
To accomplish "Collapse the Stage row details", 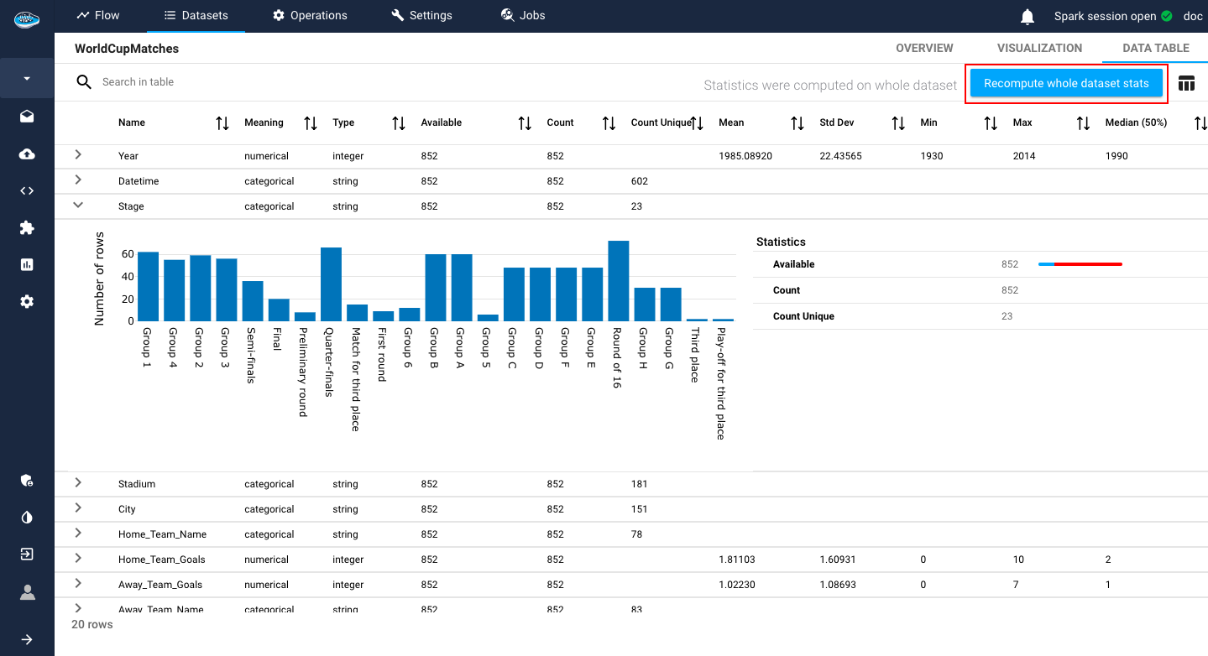I will [x=77, y=206].
